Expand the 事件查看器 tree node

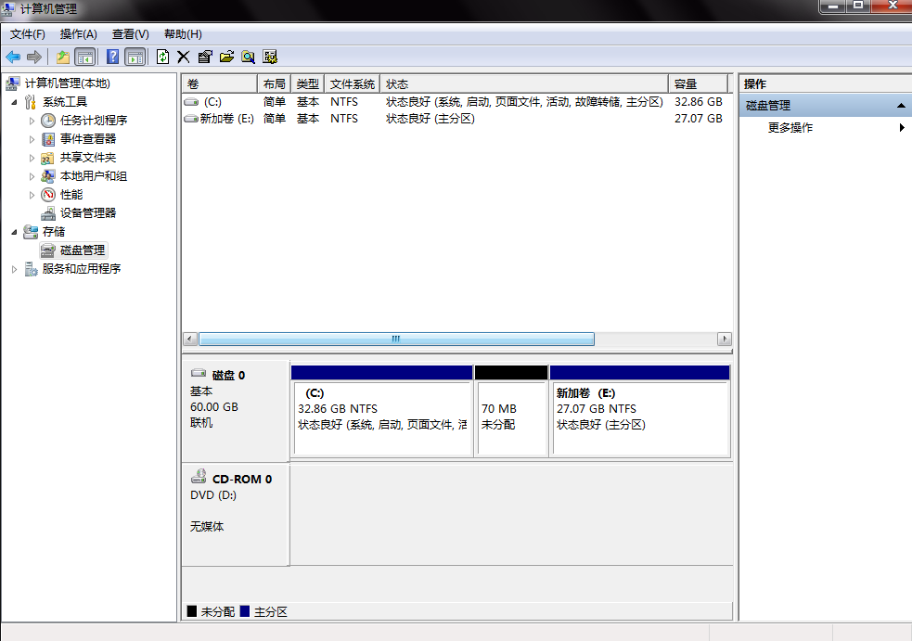[32, 138]
